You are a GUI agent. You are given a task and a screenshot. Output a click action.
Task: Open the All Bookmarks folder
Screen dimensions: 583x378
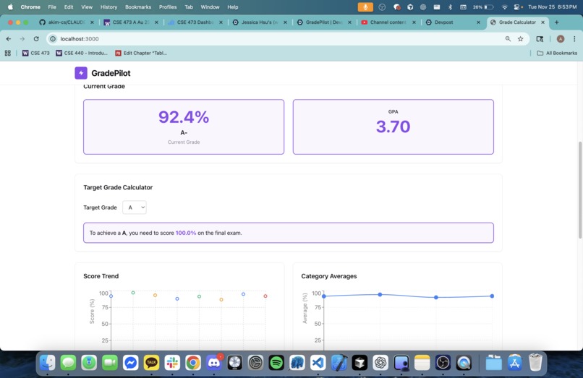(557, 53)
